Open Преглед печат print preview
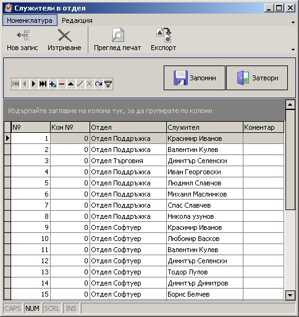The height and width of the screenshot is (317, 299). pyautogui.click(x=118, y=35)
